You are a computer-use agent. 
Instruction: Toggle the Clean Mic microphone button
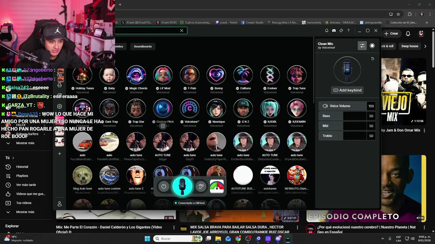(x=182, y=186)
